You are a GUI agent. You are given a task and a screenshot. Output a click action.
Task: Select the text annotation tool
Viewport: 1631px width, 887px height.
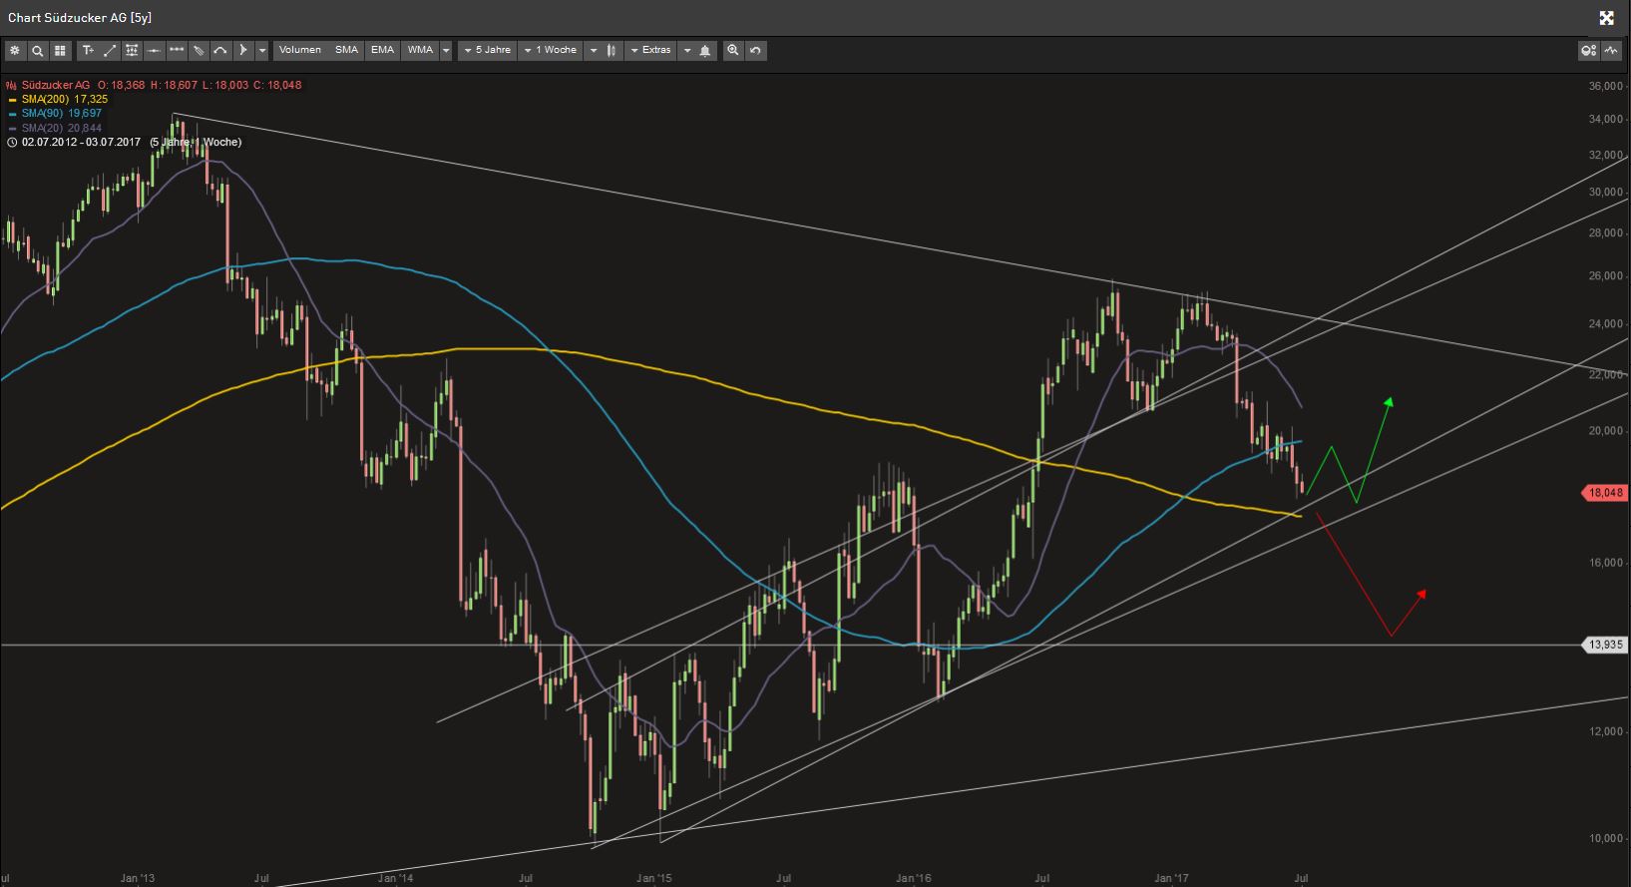[88, 50]
